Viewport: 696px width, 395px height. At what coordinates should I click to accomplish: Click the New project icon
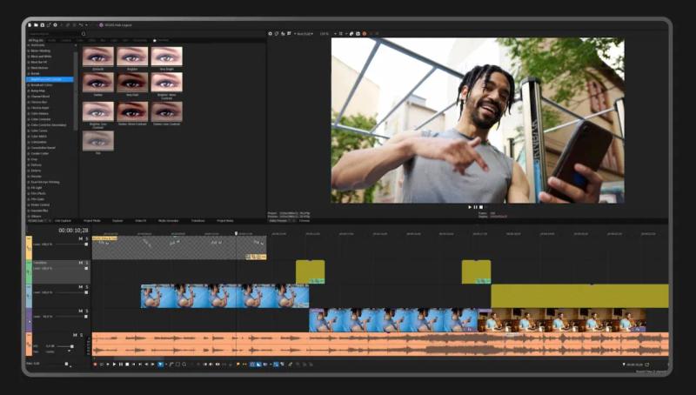click(x=30, y=25)
